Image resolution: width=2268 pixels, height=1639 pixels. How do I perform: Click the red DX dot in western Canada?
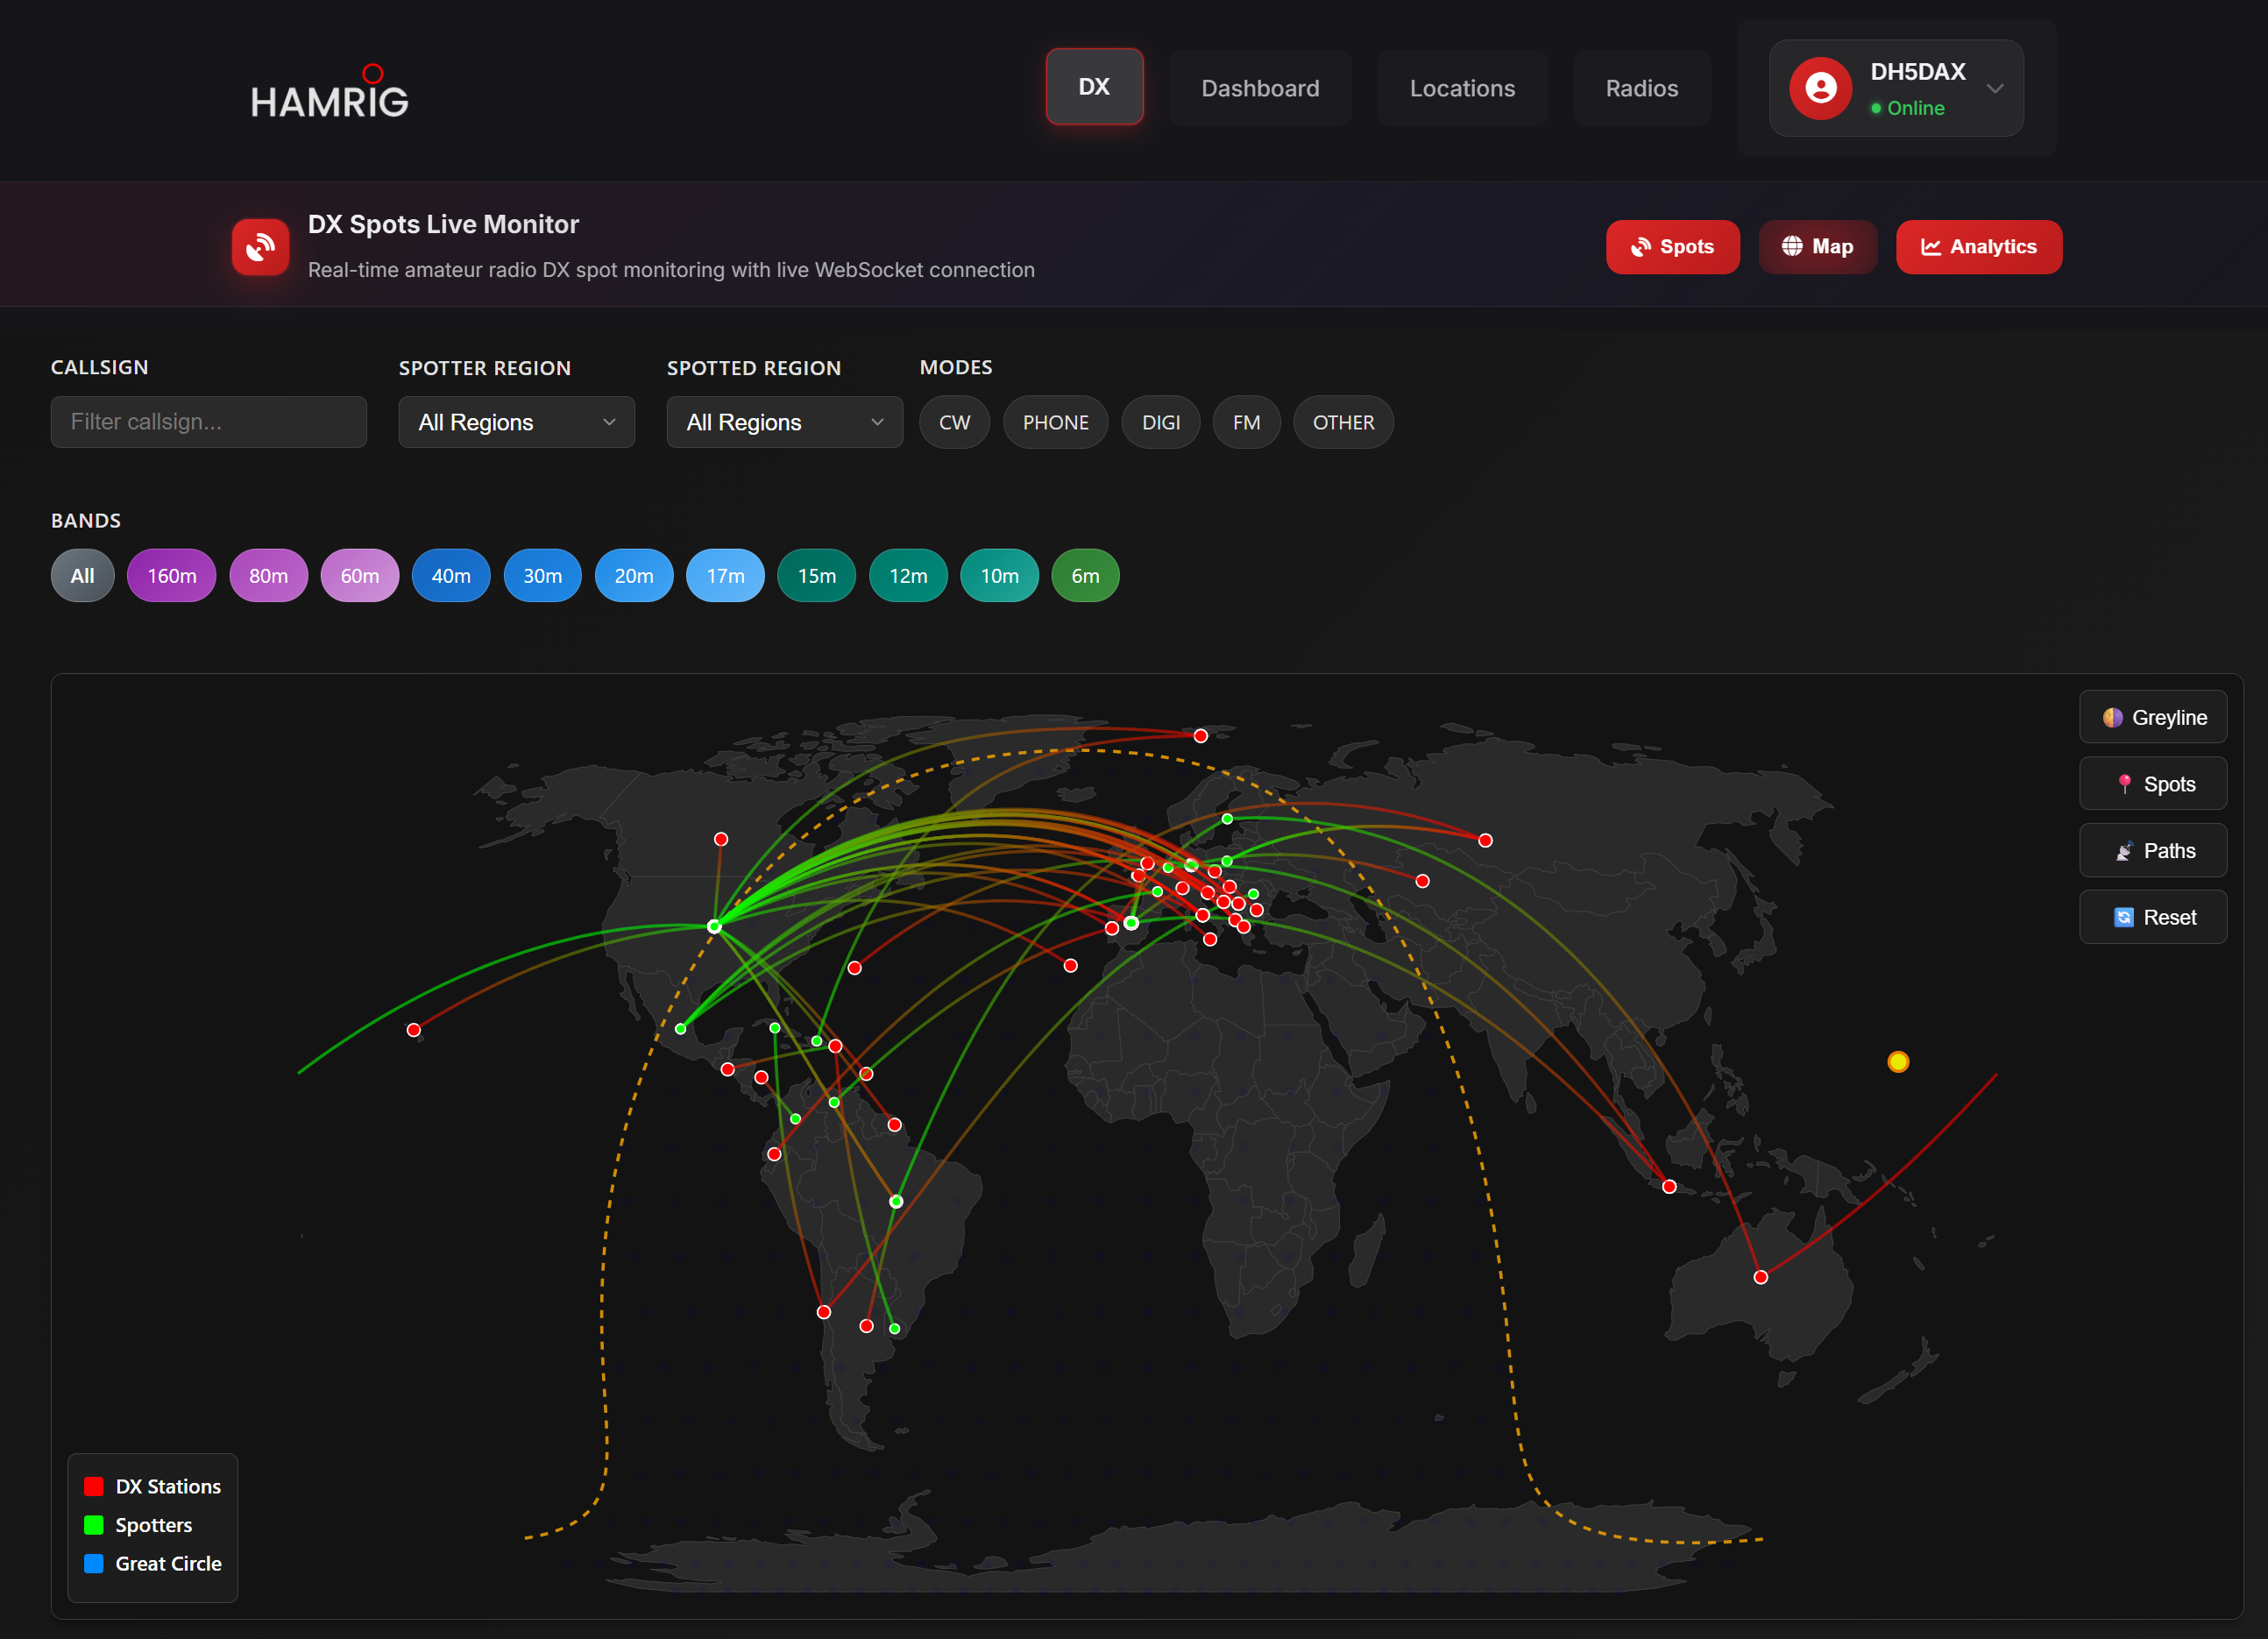[721, 839]
